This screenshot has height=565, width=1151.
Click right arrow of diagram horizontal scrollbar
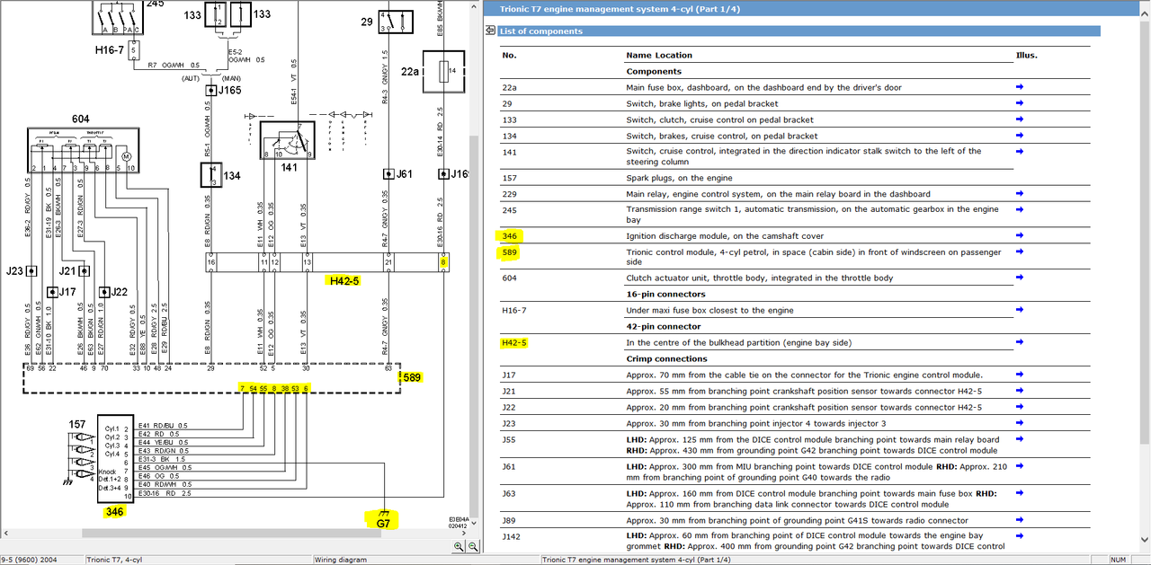click(x=463, y=533)
